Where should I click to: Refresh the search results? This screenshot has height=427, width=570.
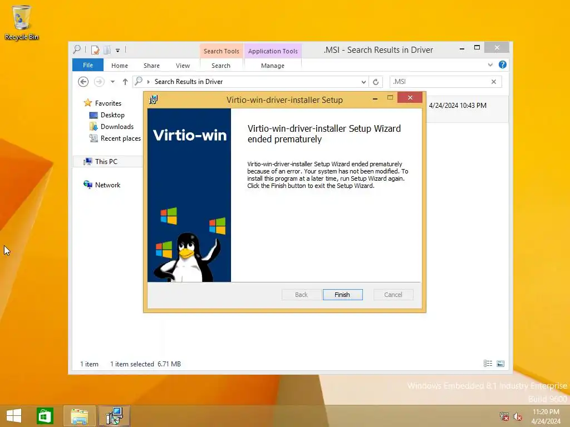(x=376, y=82)
